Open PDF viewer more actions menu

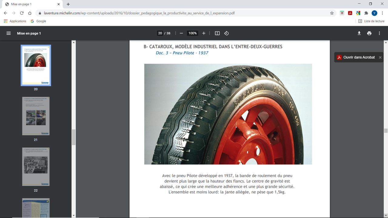click(379, 33)
